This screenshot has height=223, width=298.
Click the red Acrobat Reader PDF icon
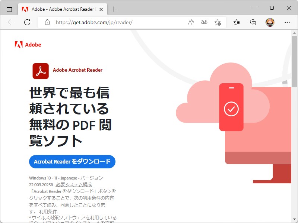40,71
